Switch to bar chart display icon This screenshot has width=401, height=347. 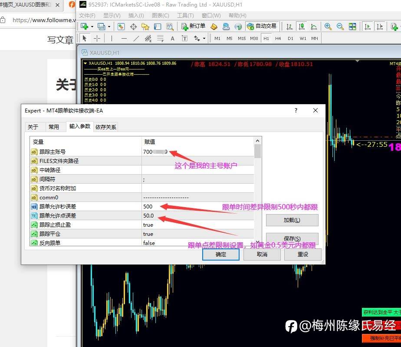(289, 26)
